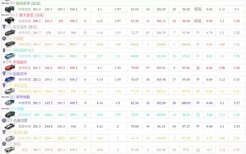246x154 pixels.
Task: Click value 96.31 in the 劲霸 row
Action: [x=186, y=115]
